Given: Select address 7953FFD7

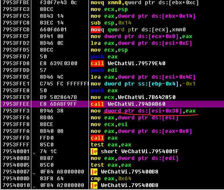Looking at the screenshot, I should click(16, 57).
